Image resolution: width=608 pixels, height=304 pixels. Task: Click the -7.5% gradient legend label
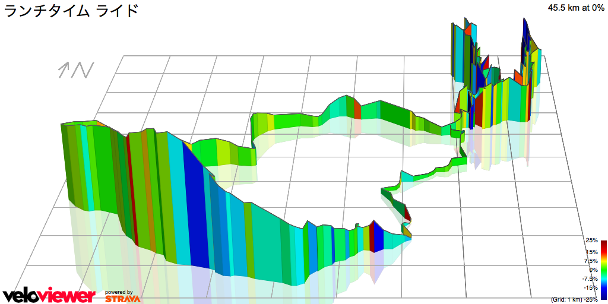click(590, 278)
